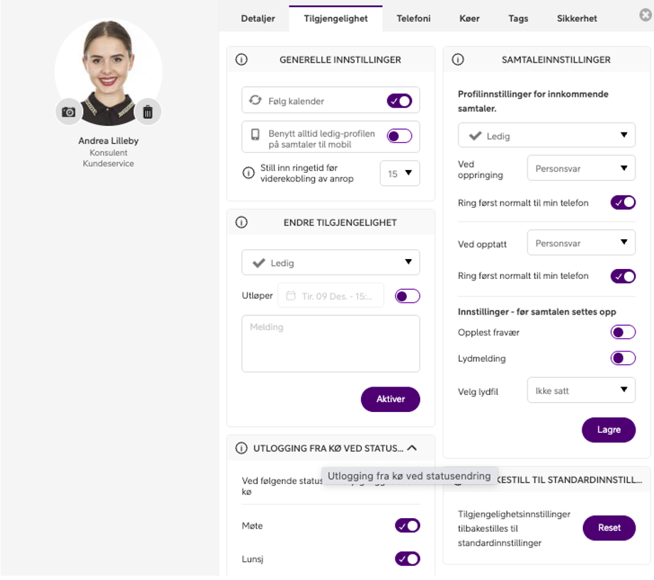This screenshot has width=654, height=580.
Task: Click info icon beside Endre tilgjengelighet
Action: [241, 223]
